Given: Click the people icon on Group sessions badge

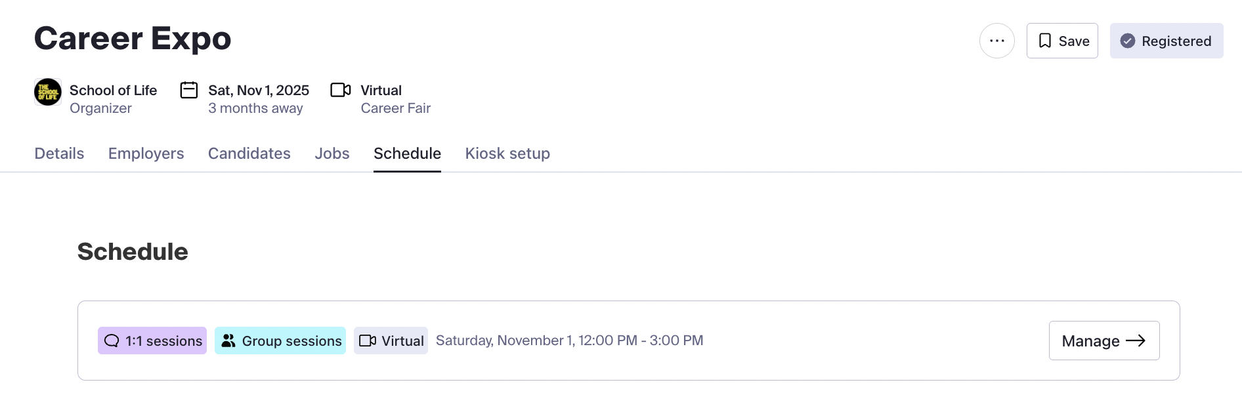Looking at the screenshot, I should point(228,341).
